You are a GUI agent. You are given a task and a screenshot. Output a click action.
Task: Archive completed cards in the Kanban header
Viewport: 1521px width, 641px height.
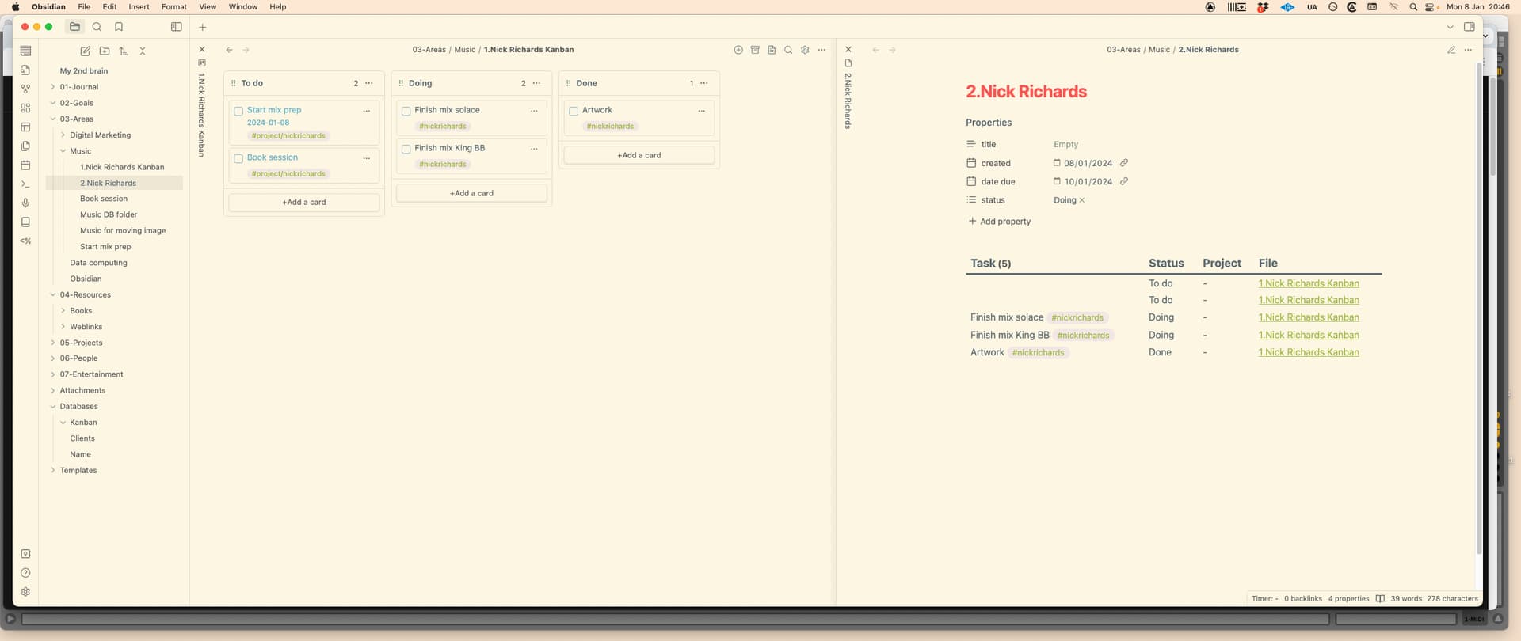755,50
